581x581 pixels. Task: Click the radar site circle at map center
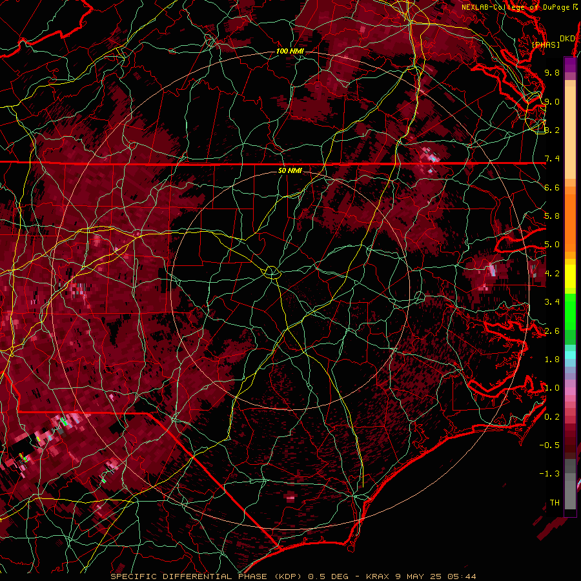[x=272, y=272]
